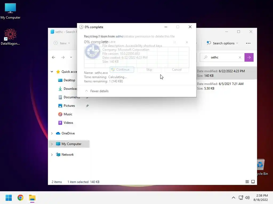
Task: Minimize the File Explorer search window
Action: click(227, 32)
